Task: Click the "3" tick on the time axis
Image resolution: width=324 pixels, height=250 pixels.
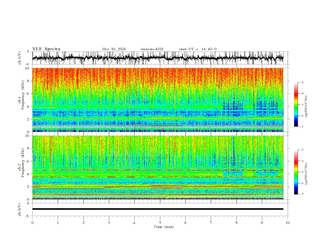Action: tap(109, 223)
